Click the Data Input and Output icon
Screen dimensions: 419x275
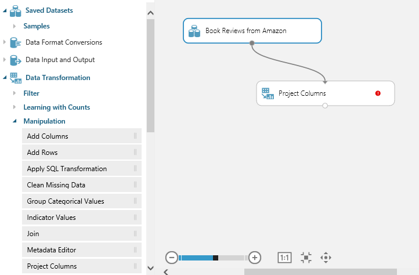click(x=15, y=60)
